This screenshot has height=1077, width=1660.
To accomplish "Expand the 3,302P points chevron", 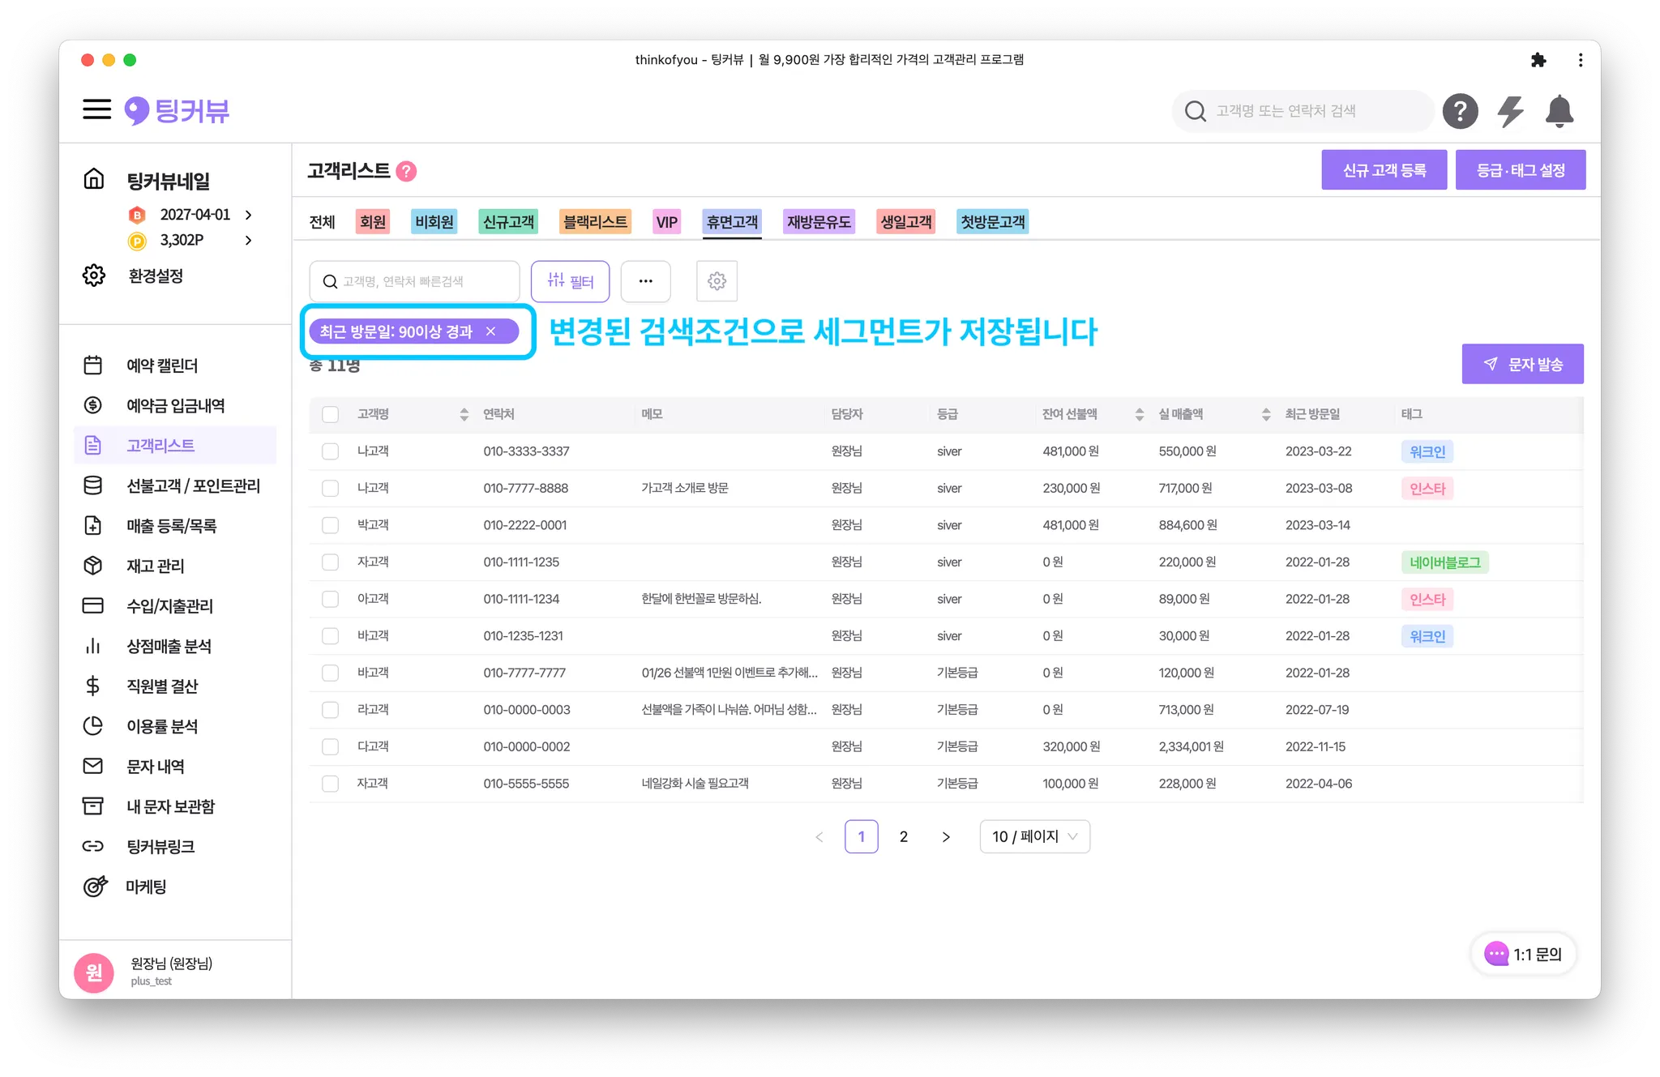I will [249, 240].
